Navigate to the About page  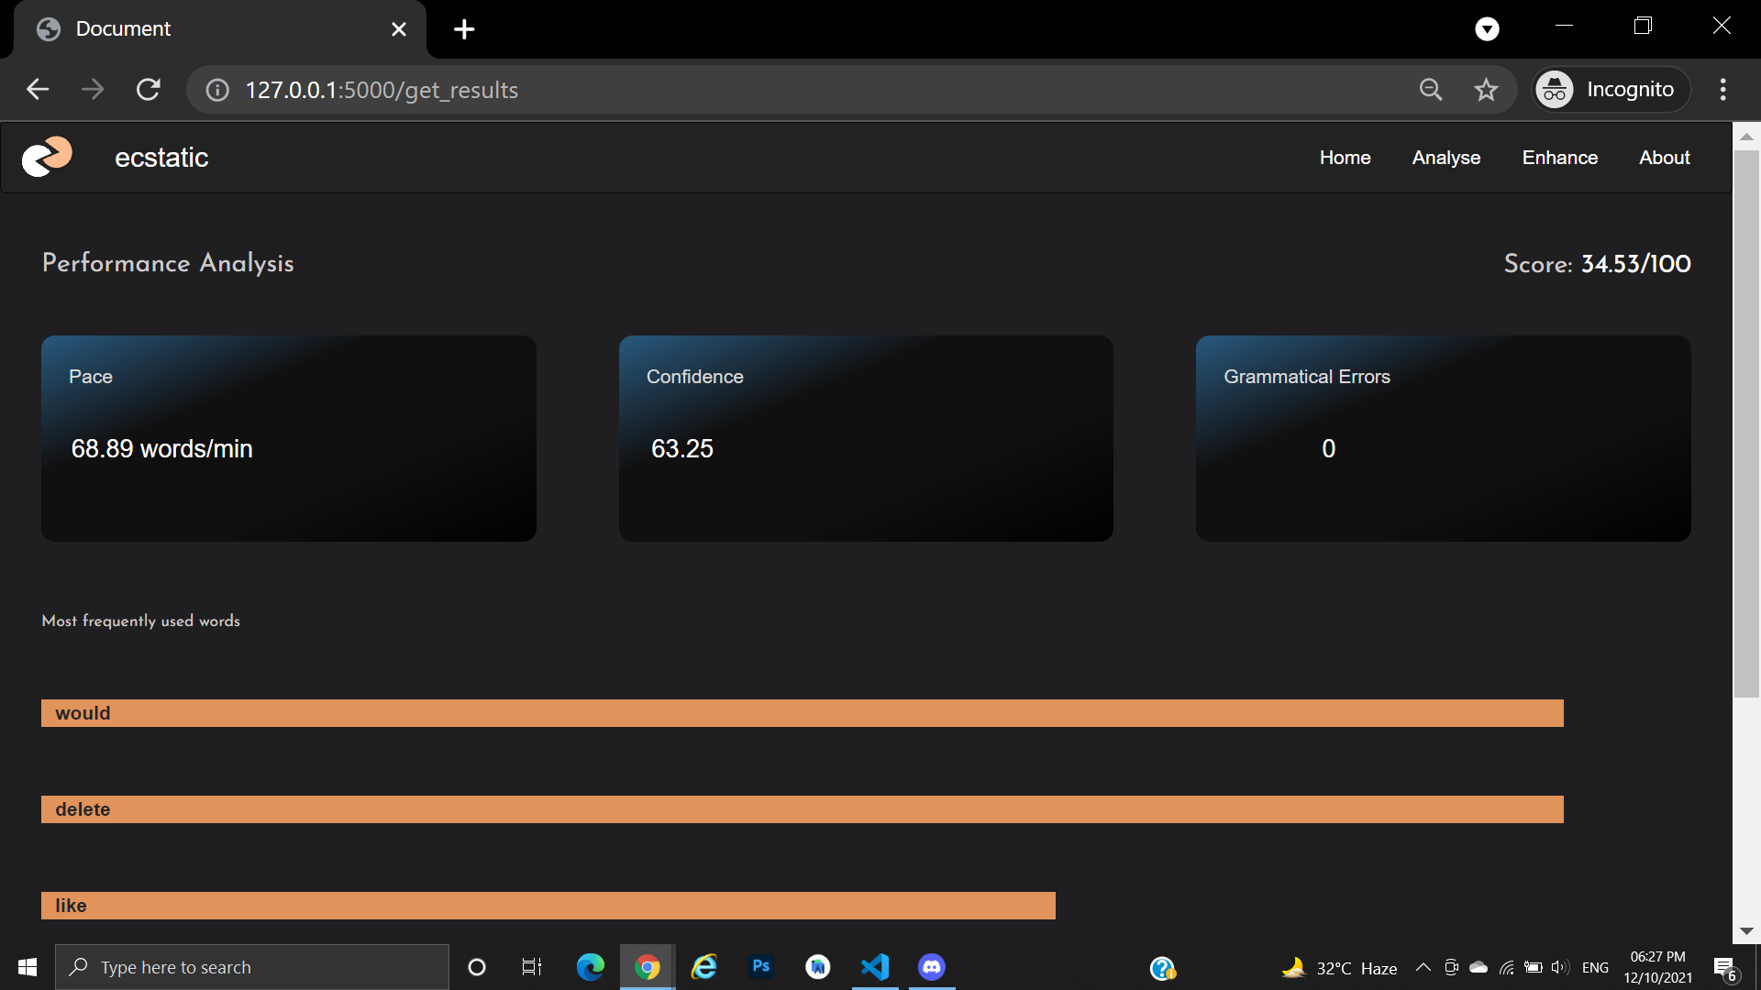pyautogui.click(x=1664, y=158)
